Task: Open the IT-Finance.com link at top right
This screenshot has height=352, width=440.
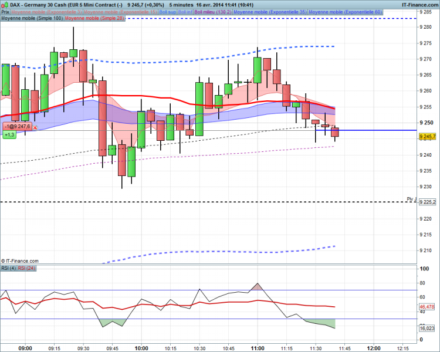Action: (x=420, y=5)
